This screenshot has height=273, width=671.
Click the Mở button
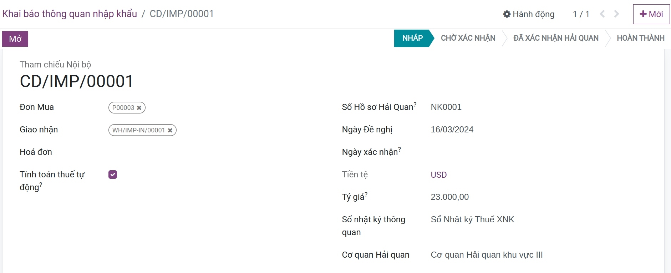click(x=15, y=39)
